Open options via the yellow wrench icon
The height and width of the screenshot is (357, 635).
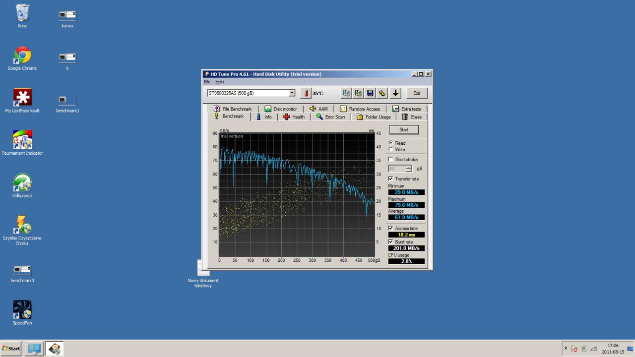[x=382, y=93]
